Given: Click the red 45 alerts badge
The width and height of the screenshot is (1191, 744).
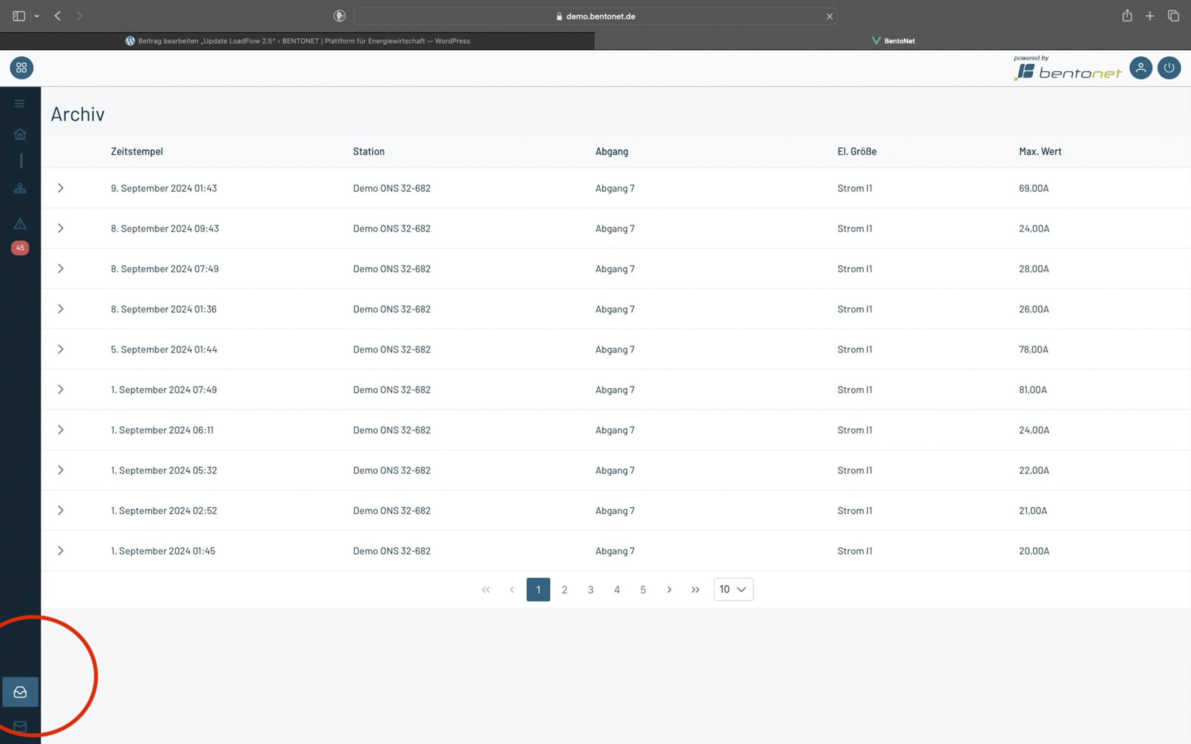Looking at the screenshot, I should [20, 247].
